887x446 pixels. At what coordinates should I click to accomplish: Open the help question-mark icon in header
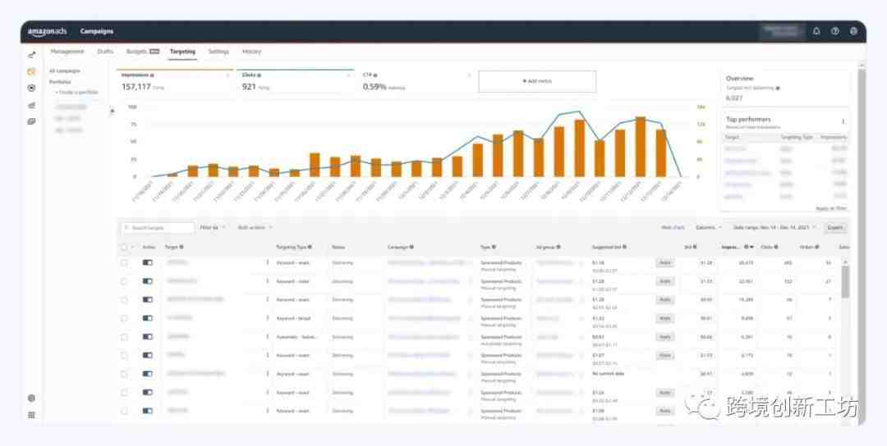click(835, 32)
